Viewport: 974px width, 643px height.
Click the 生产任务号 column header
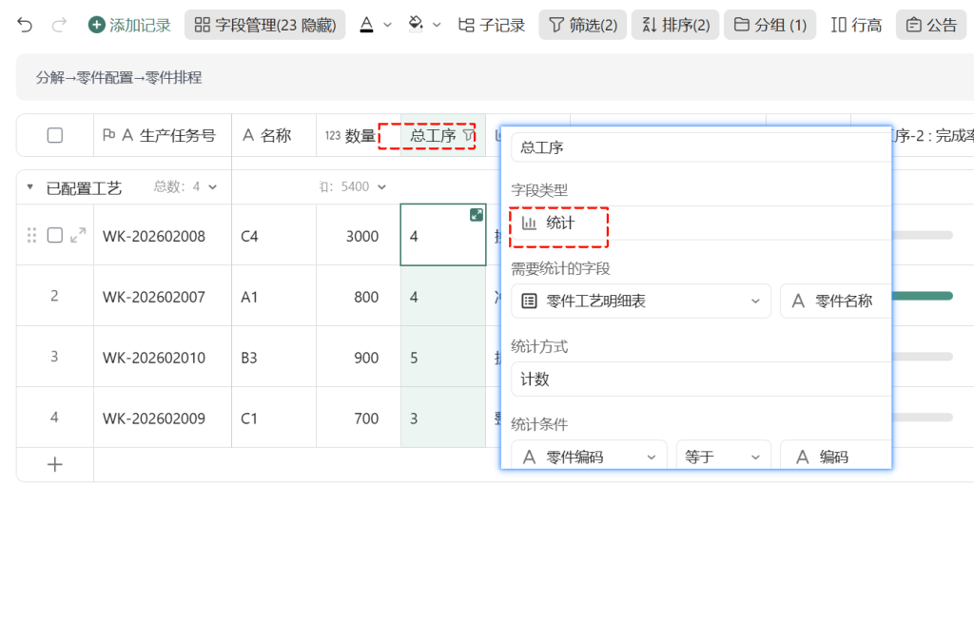[x=163, y=135]
